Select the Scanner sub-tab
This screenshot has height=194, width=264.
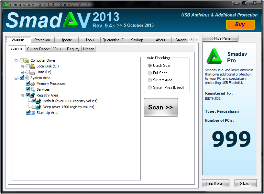[x=17, y=48]
